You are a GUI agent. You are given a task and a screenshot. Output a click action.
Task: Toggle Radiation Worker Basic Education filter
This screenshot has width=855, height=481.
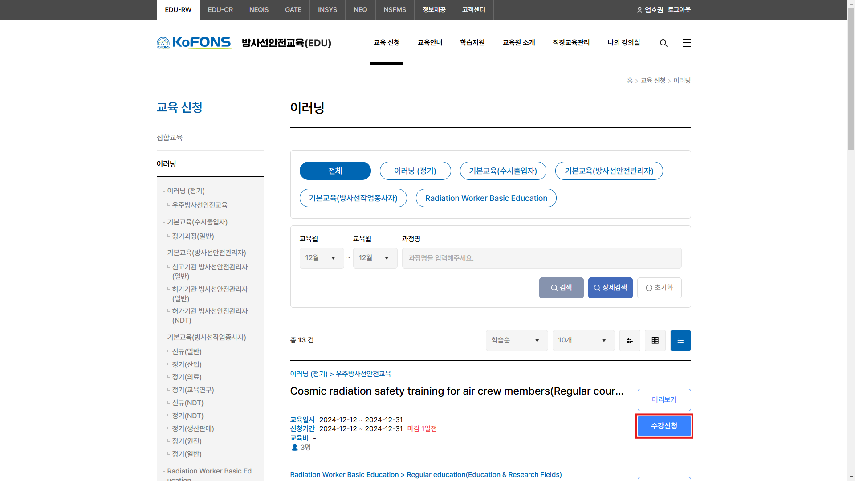coord(486,198)
